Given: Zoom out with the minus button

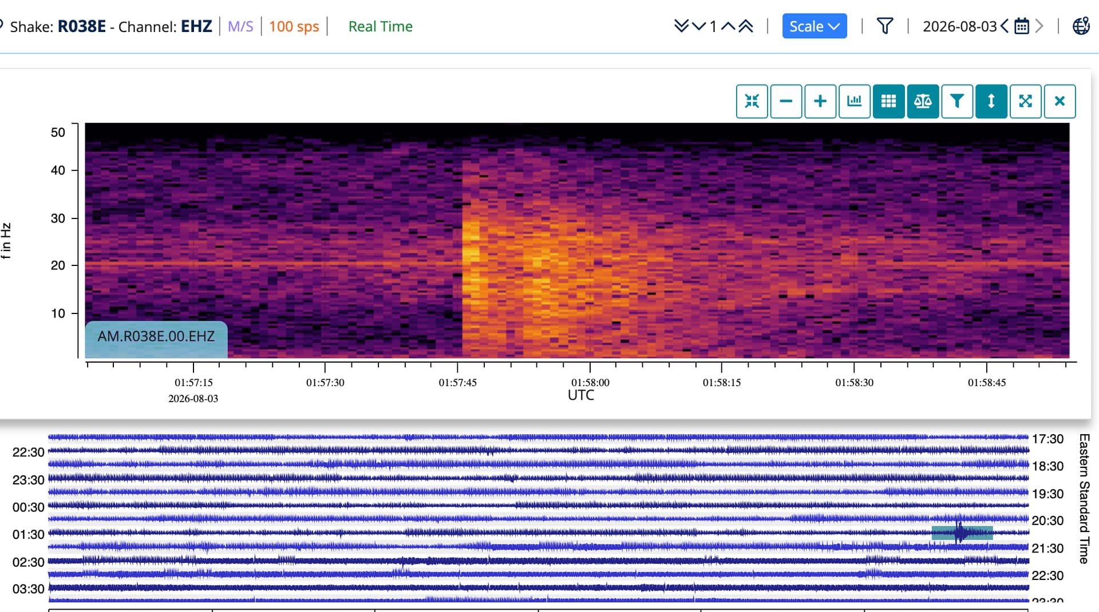Looking at the screenshot, I should [786, 101].
